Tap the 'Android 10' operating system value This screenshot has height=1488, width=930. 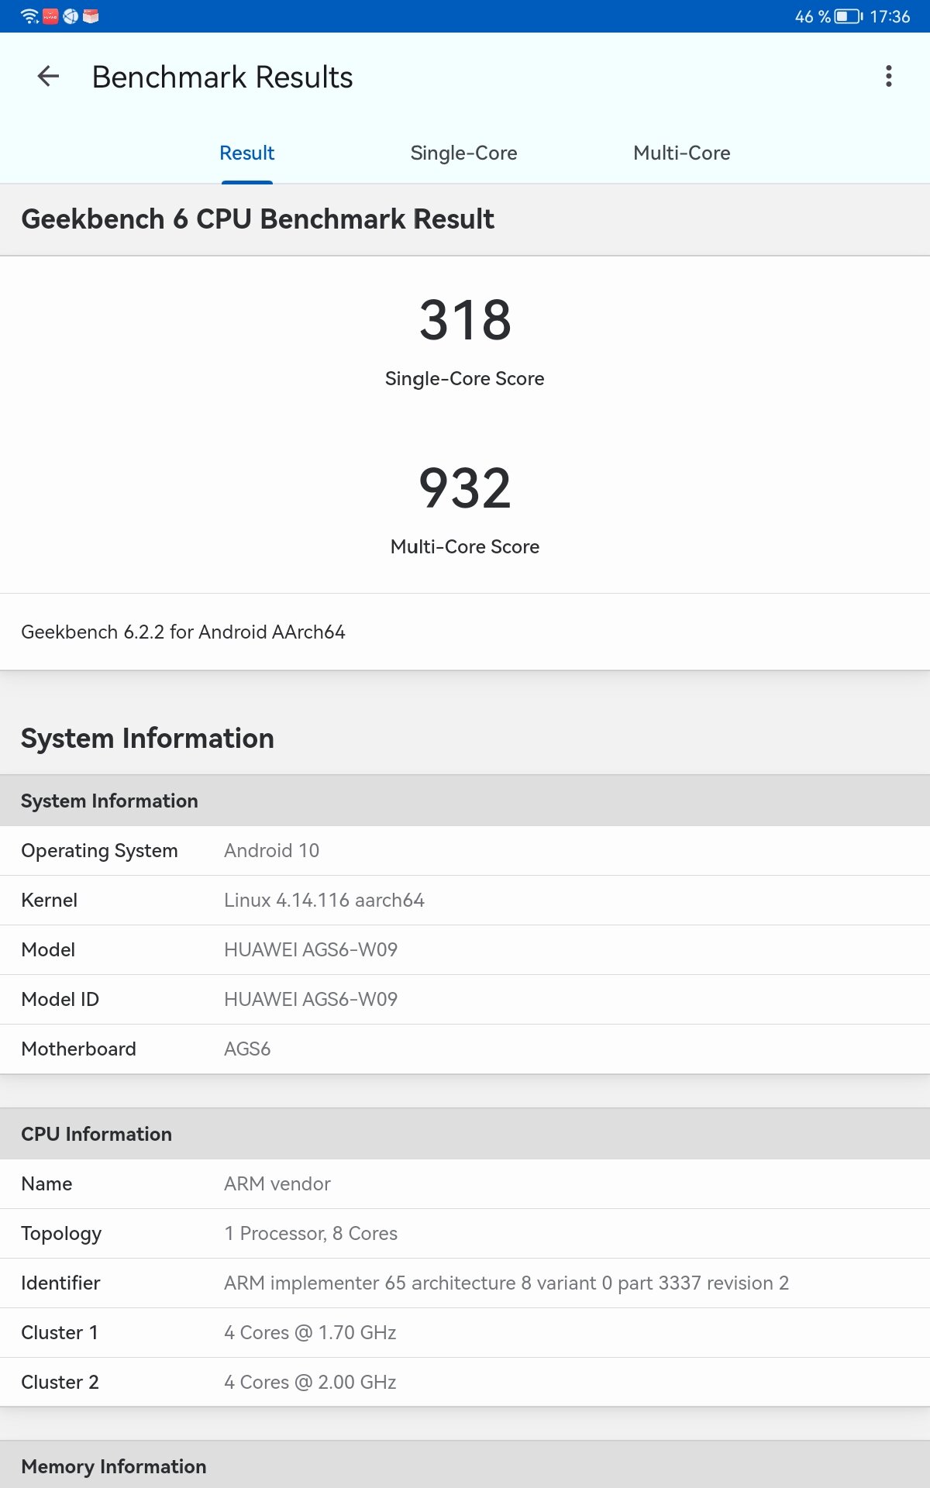271,850
